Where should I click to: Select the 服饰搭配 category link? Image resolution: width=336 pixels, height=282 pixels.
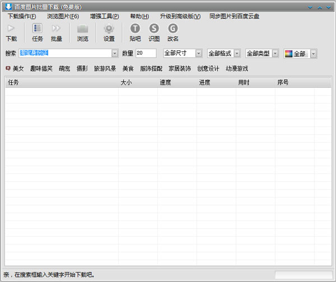tap(151, 68)
